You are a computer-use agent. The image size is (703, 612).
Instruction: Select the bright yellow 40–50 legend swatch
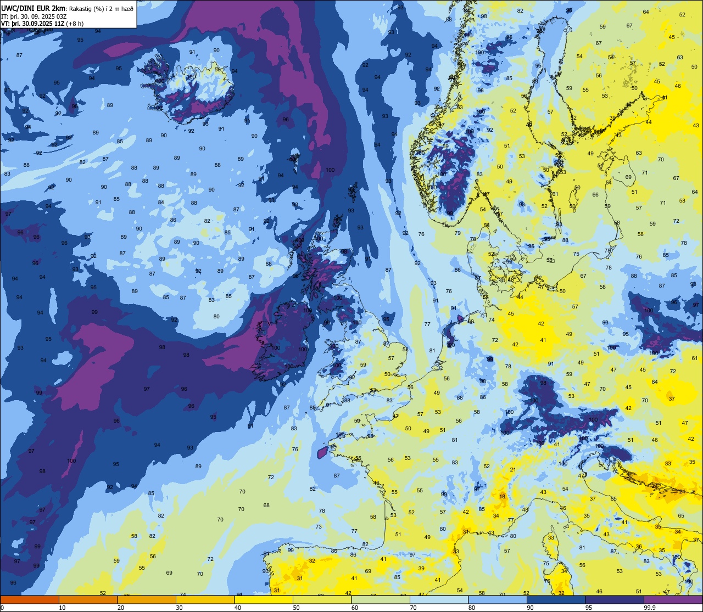coord(264,599)
